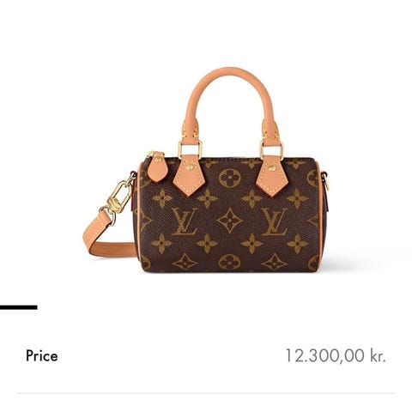Click the gold hook on bag's right side
The height and width of the screenshot is (412, 412).
(325, 181)
